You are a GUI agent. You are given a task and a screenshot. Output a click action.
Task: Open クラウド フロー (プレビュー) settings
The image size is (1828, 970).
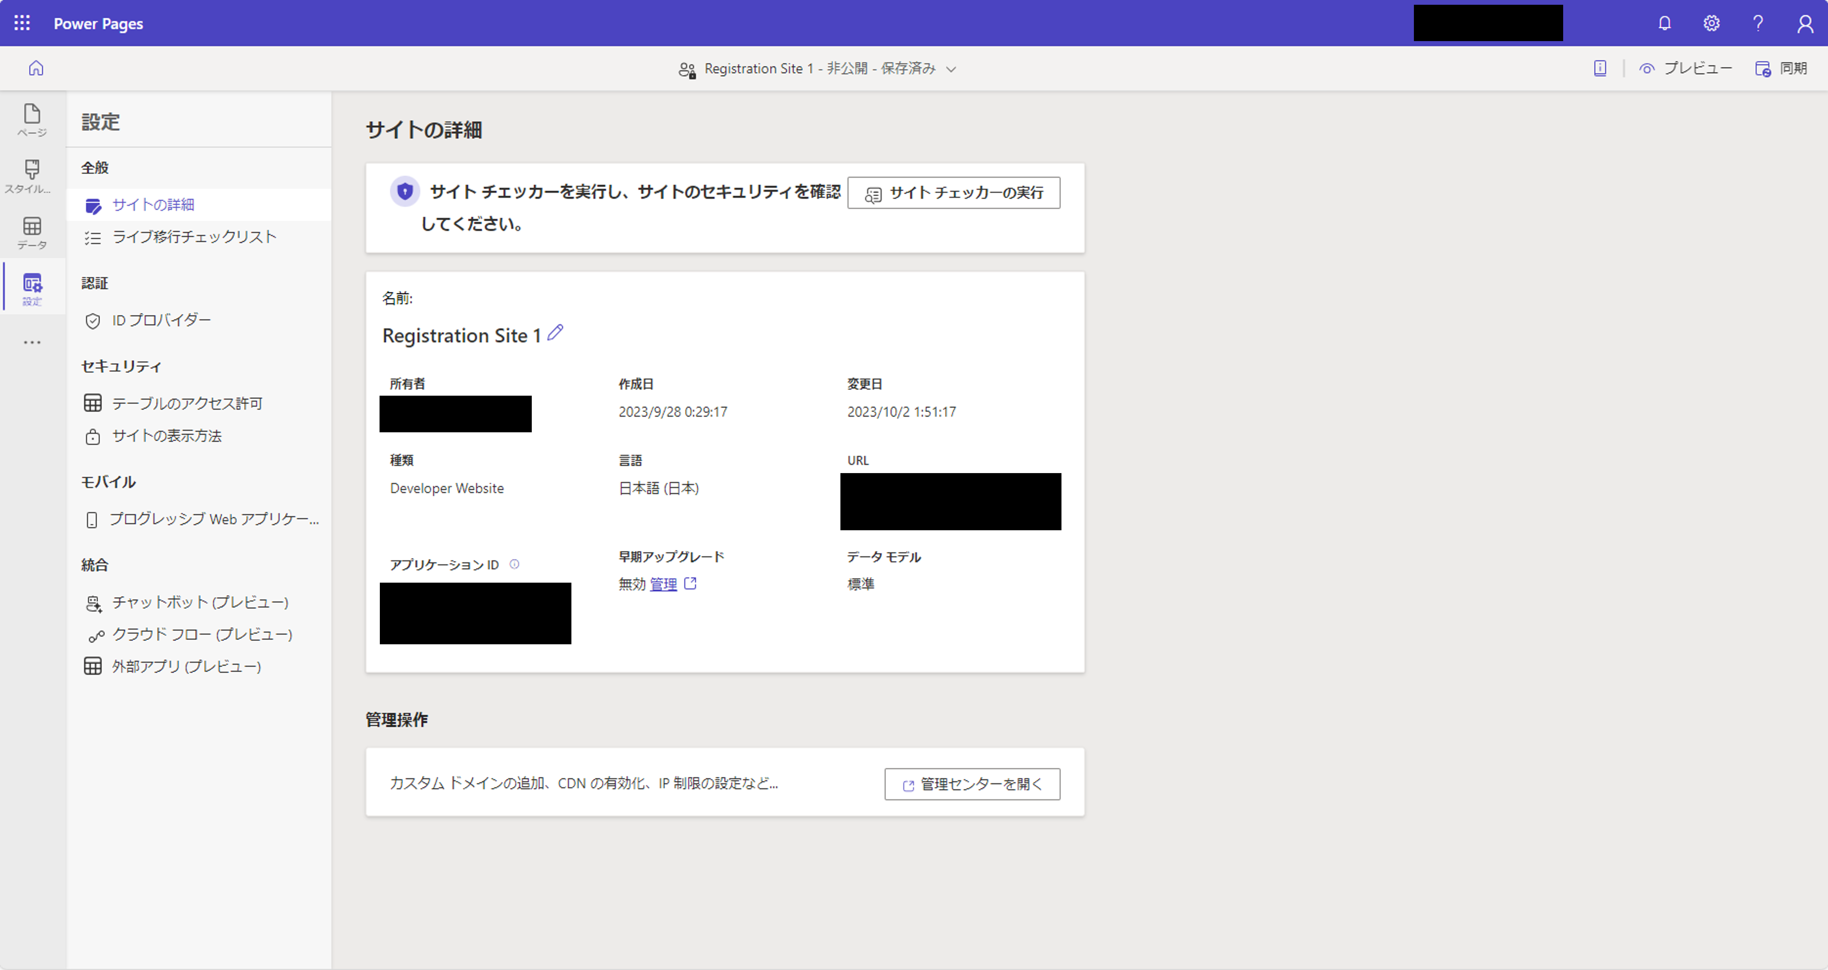point(199,635)
